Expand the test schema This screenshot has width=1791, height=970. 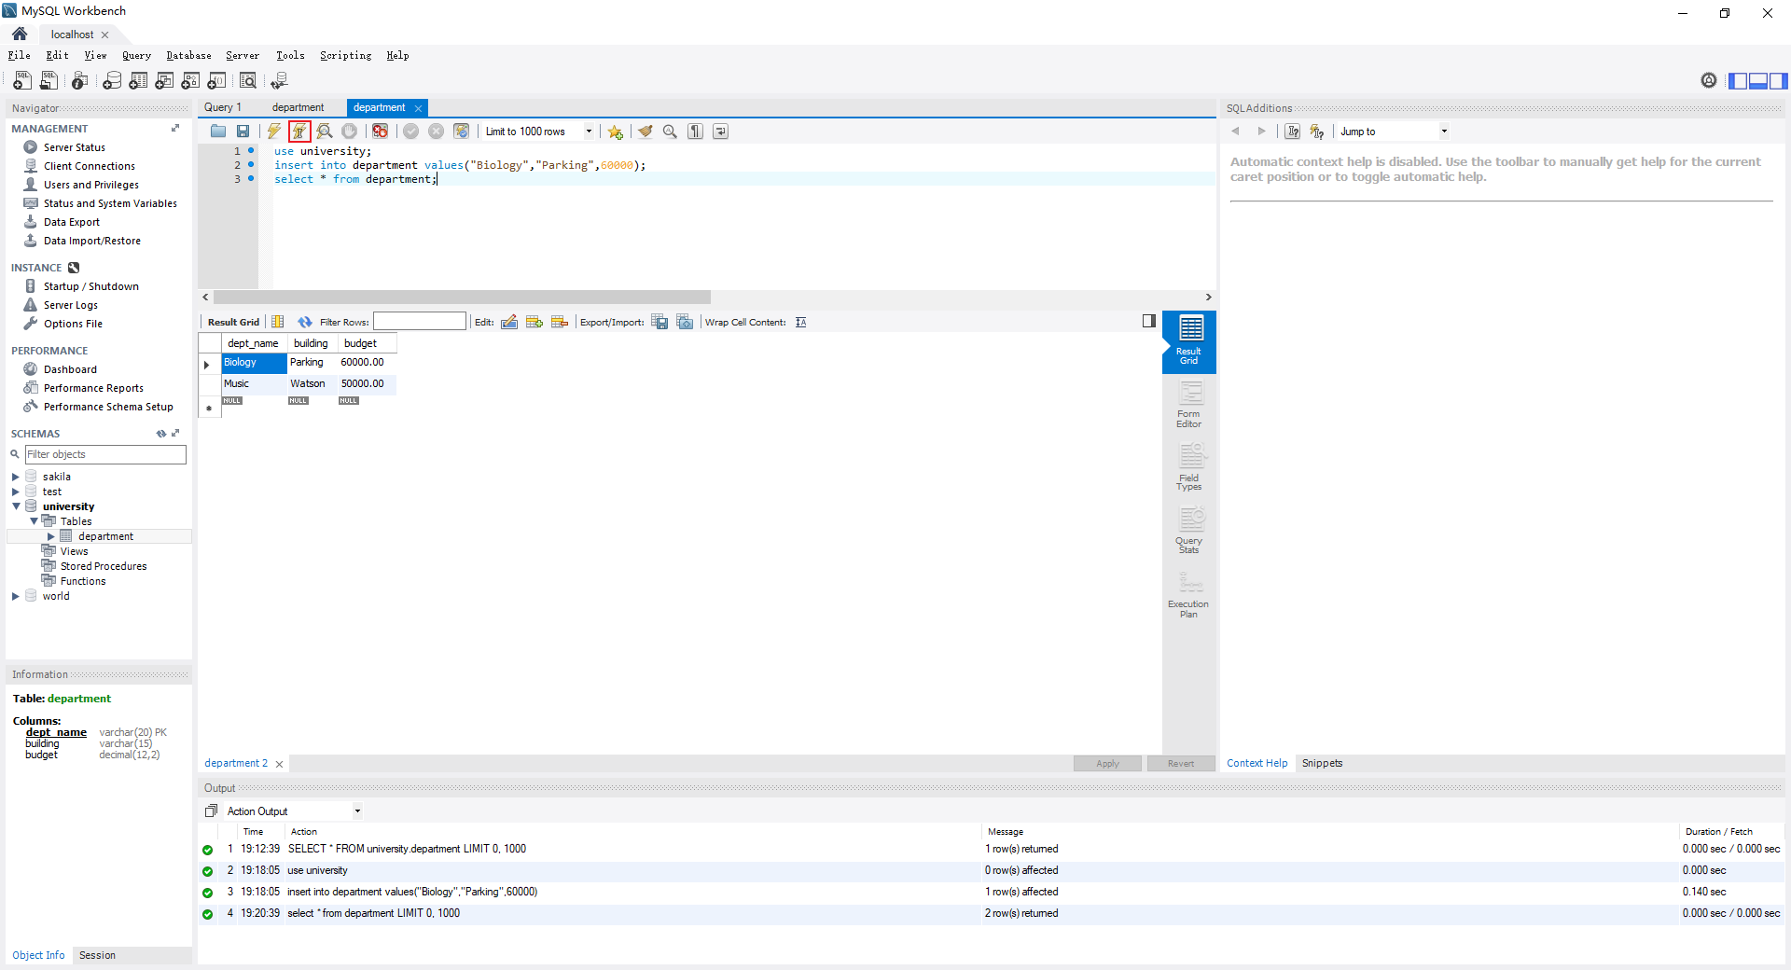coord(15,492)
